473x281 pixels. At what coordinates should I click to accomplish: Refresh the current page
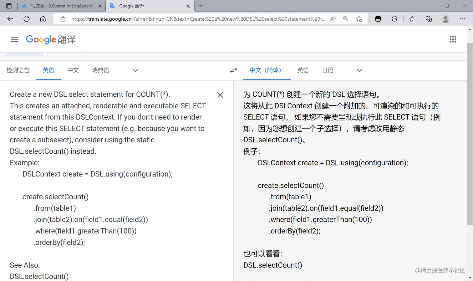(27, 19)
